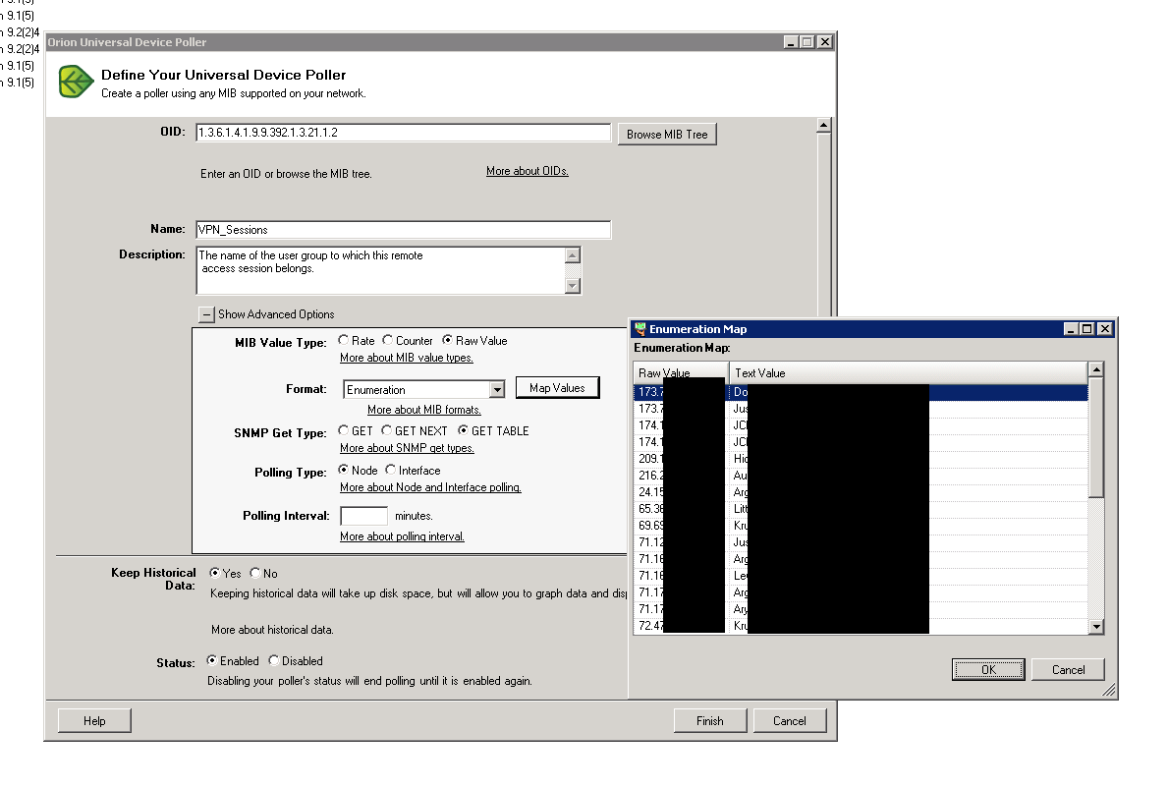Click the Raw Value column header
Image resolution: width=1168 pixels, height=788 pixels.
coord(681,372)
